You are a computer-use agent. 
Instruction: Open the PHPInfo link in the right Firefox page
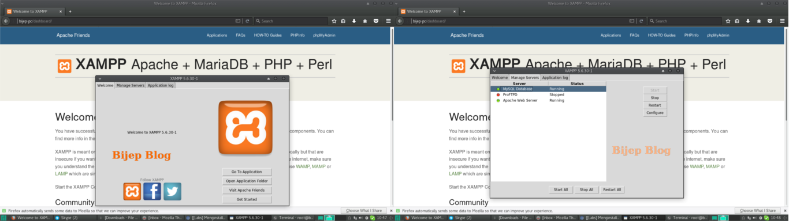coord(691,35)
